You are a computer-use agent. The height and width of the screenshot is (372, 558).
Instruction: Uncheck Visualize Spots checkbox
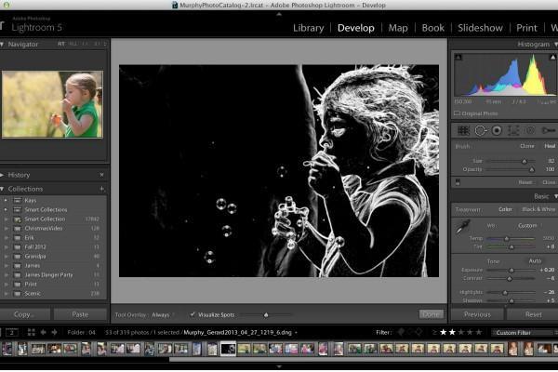[193, 314]
